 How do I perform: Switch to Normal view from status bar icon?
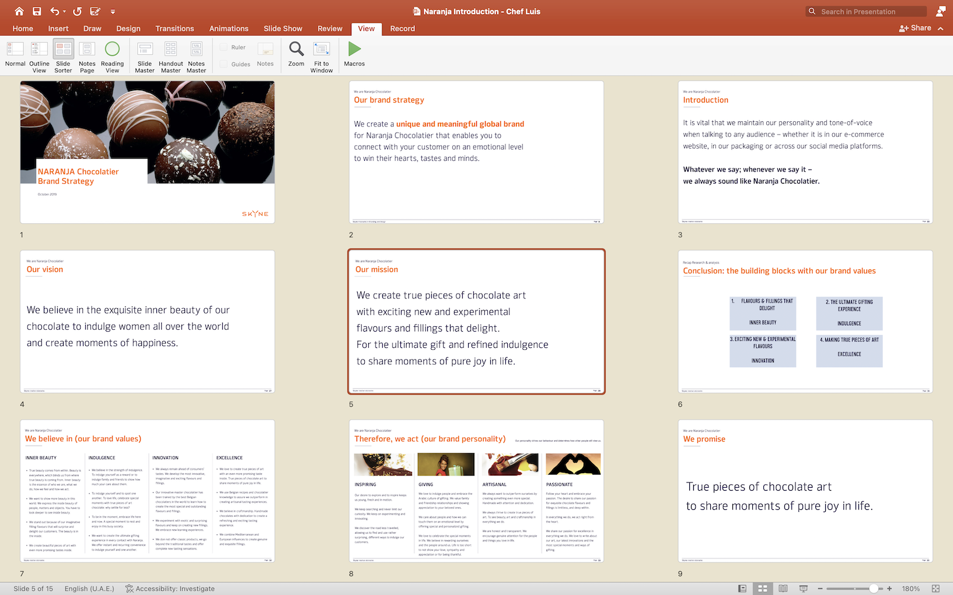point(742,589)
